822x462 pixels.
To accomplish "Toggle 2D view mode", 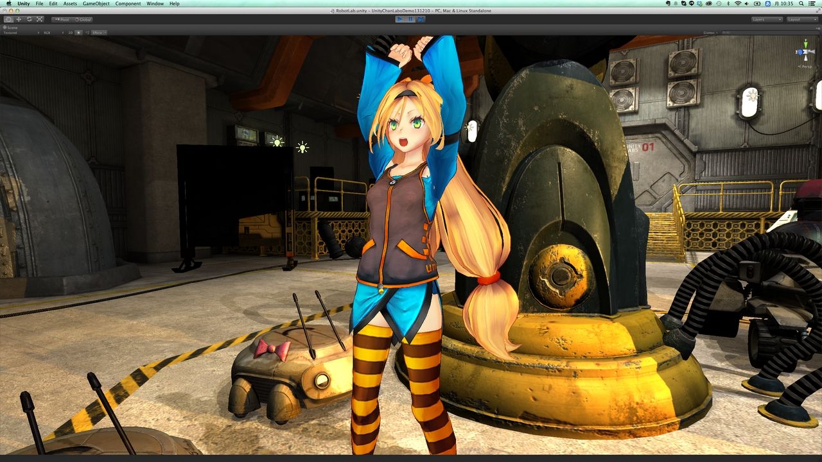I will click(x=71, y=32).
